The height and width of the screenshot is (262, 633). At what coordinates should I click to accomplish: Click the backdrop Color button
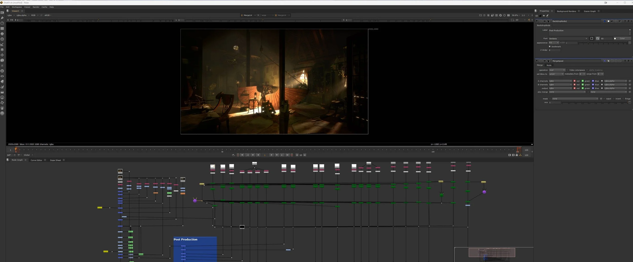(x=622, y=39)
